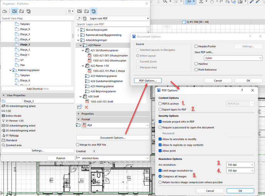
Task: Check the Hairline checkbox
Action: pyautogui.click(x=196, y=64)
